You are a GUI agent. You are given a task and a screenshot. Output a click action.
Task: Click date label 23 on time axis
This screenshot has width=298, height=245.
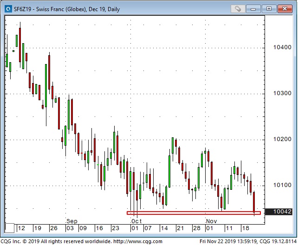116,228
